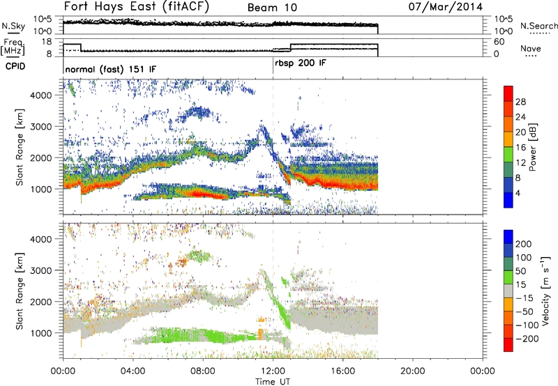Click the '16' power colorbar tick
Viewport: 558px width, 386px height.
520,147
